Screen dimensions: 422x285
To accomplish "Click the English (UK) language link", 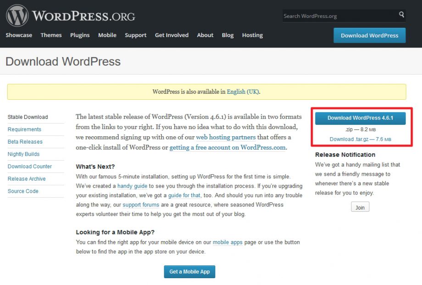I will [x=243, y=91].
